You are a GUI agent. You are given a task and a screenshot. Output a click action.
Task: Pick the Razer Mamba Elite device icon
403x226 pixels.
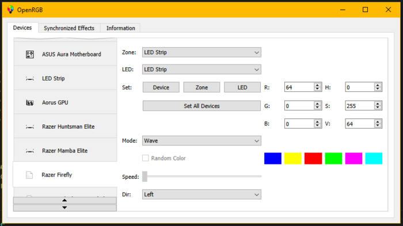(30, 151)
